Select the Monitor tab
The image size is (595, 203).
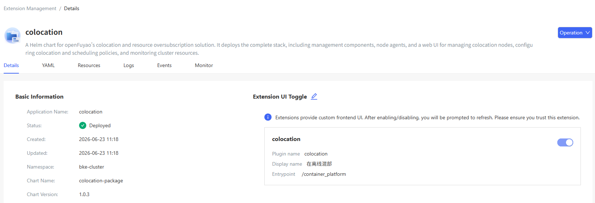(x=204, y=65)
